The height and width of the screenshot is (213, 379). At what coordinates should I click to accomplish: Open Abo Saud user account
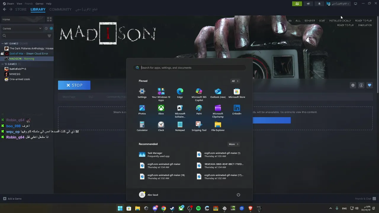click(149, 195)
